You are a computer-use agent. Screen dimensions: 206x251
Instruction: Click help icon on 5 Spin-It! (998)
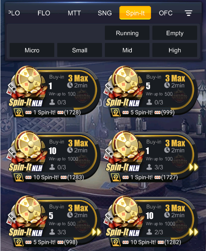19,242
